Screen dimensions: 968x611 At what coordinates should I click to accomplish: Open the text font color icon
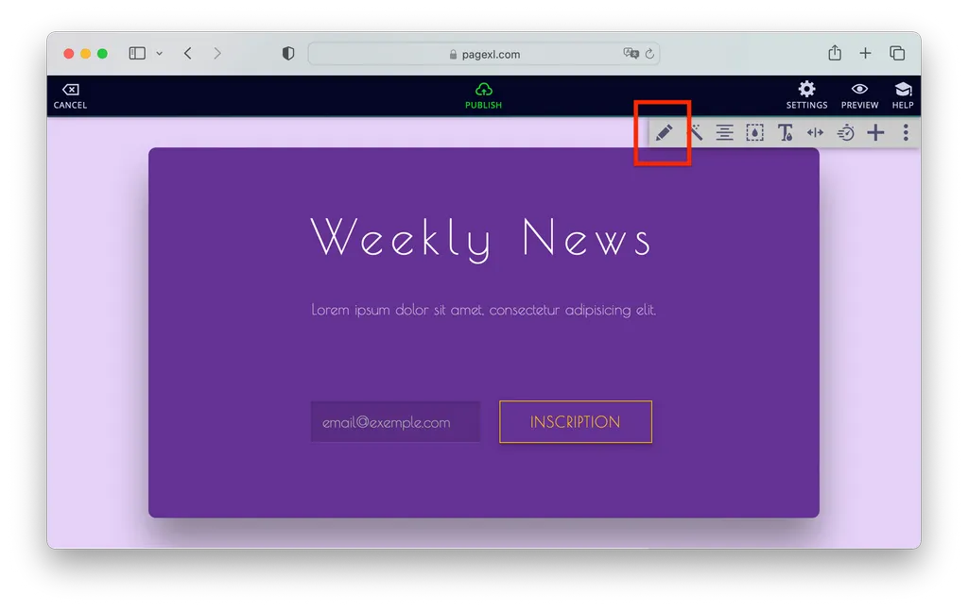(x=786, y=132)
